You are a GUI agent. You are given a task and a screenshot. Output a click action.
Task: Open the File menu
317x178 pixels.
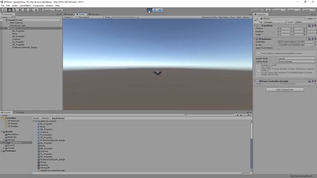point(2,5)
